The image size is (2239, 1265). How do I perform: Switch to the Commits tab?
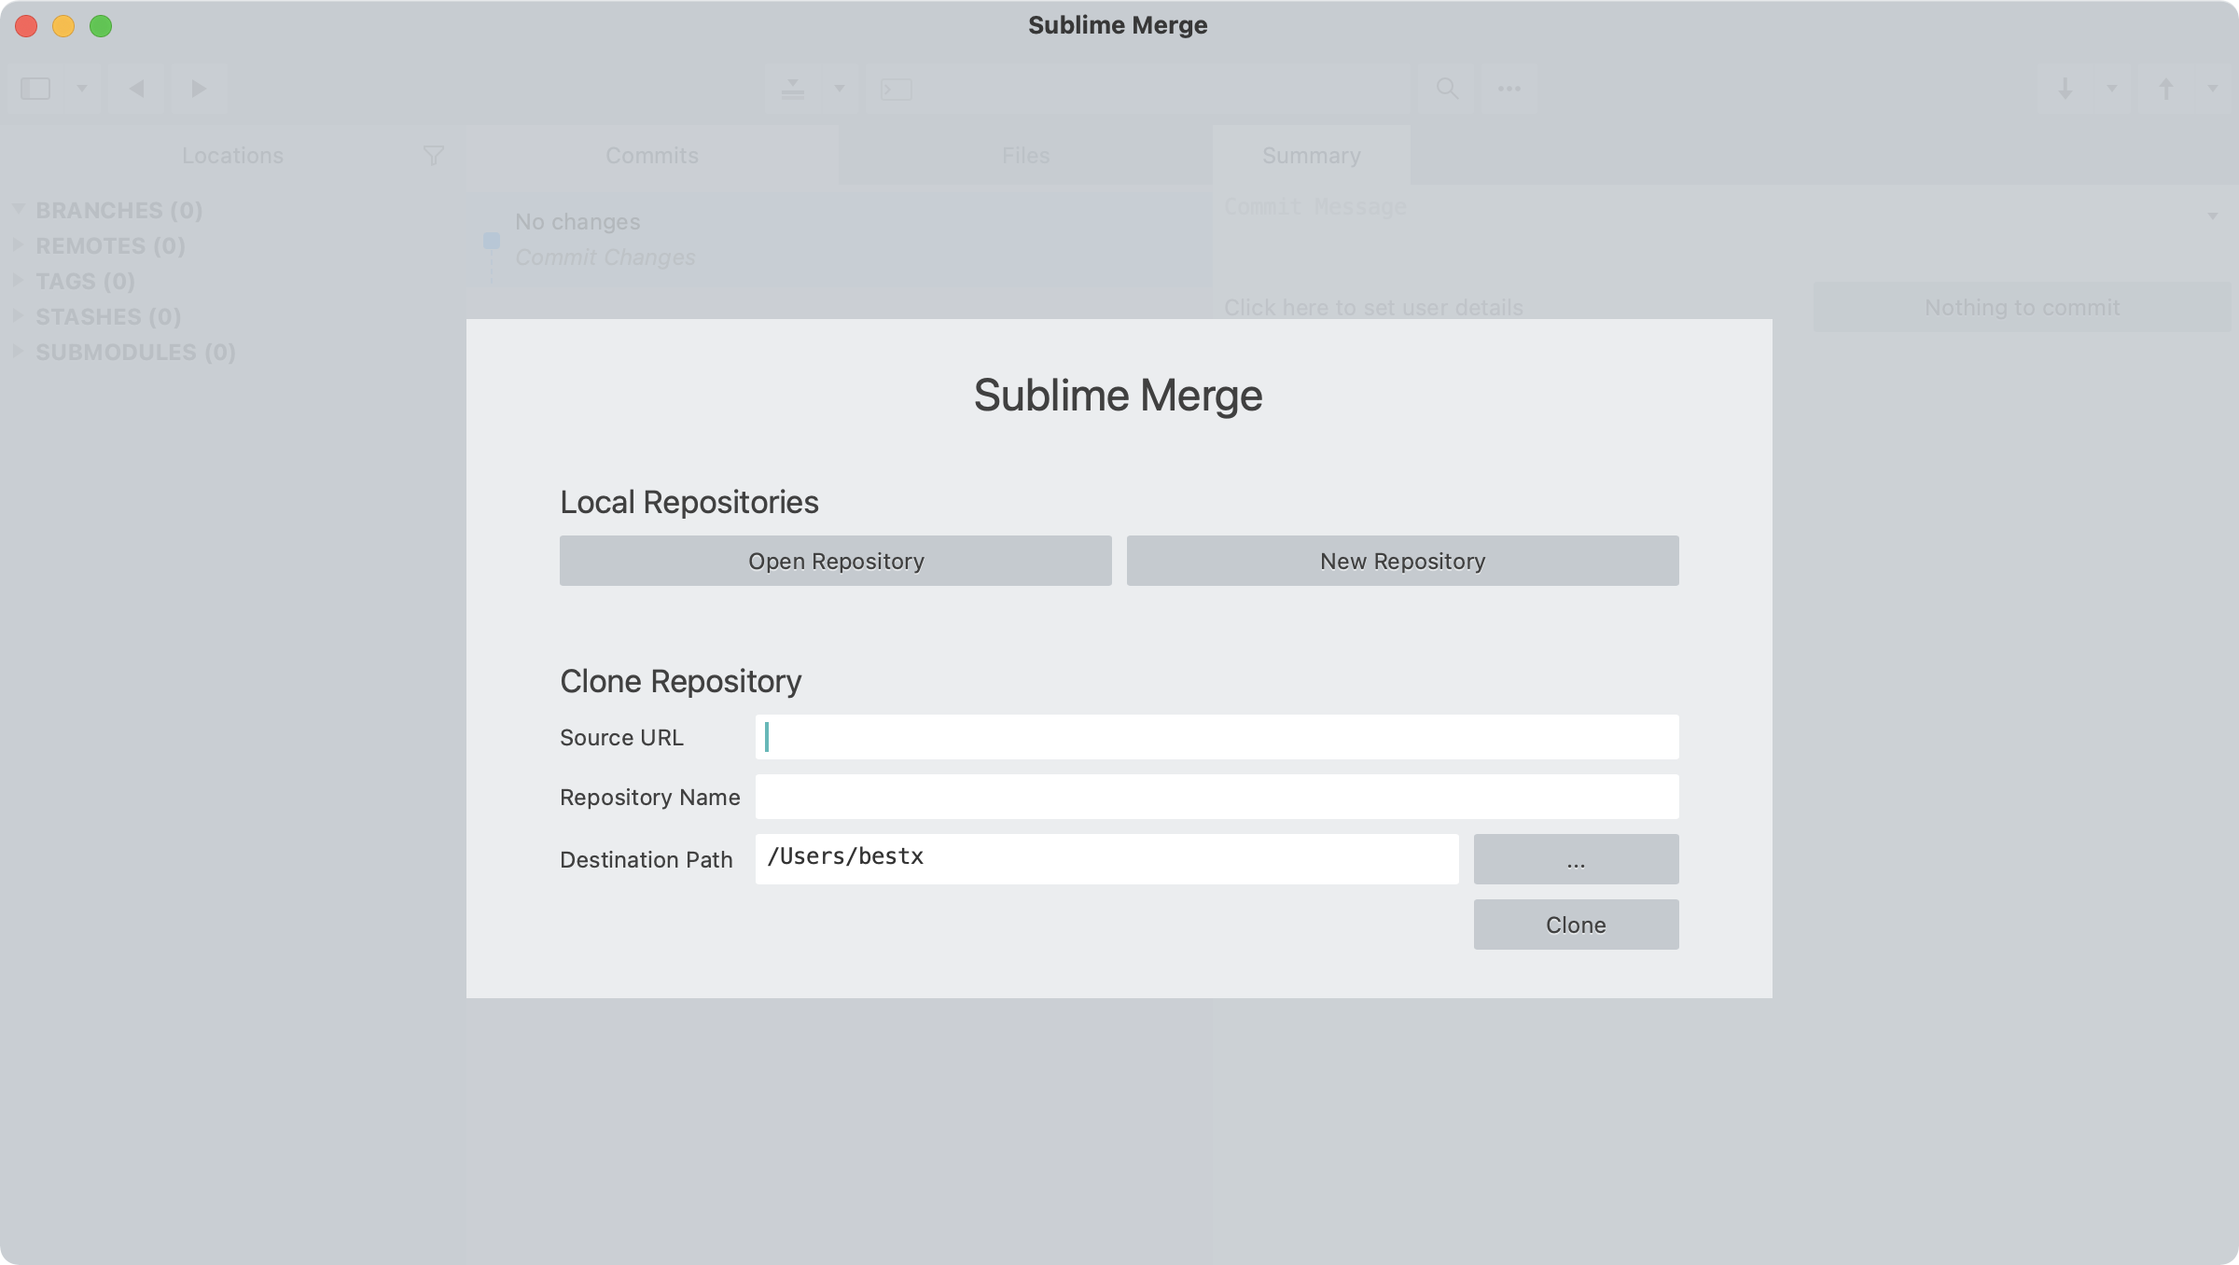pyautogui.click(x=652, y=154)
